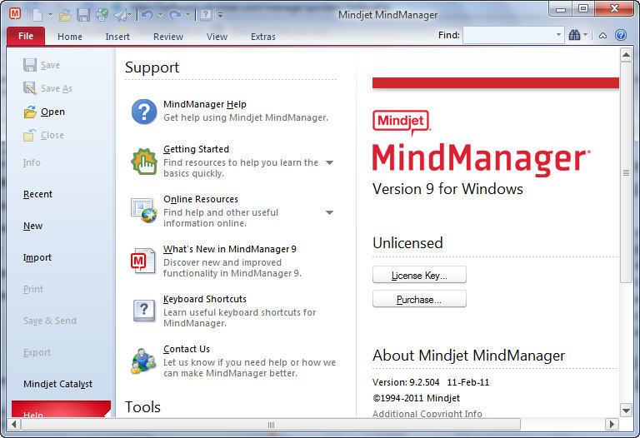
Task: Click the Open folder icon in the File menu
Action: [30, 112]
